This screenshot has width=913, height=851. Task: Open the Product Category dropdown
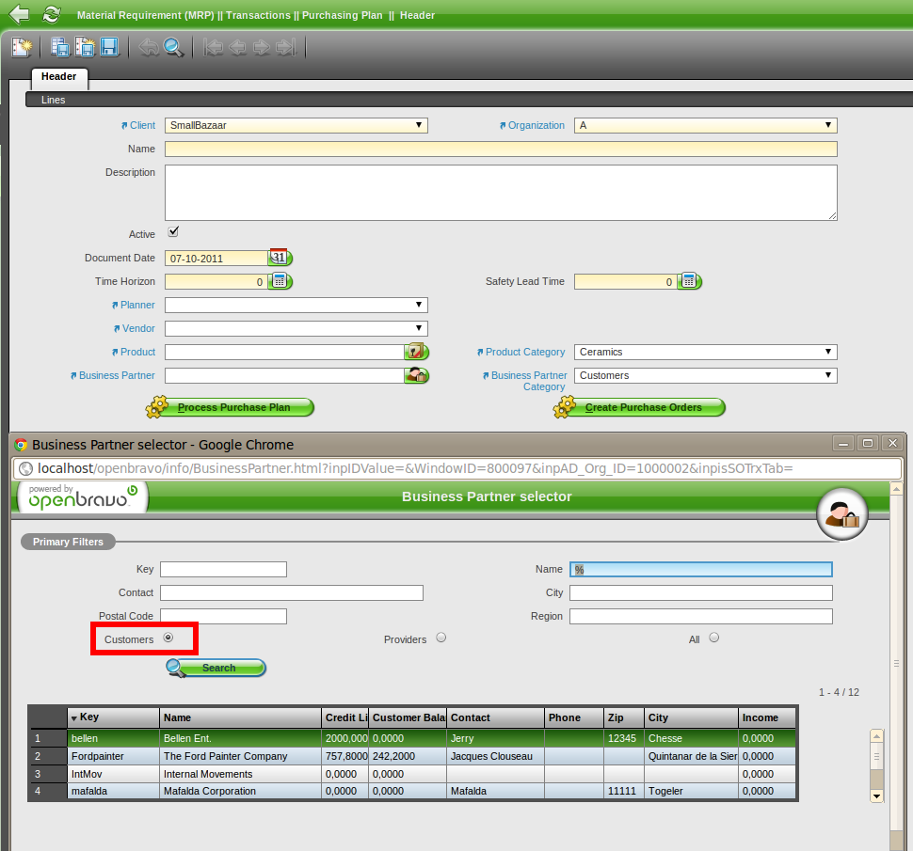click(x=706, y=352)
